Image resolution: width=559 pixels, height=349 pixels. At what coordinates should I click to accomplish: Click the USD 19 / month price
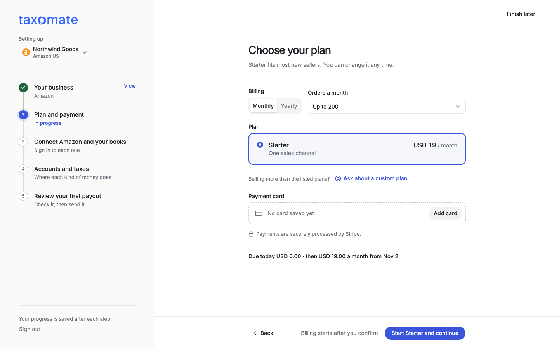[x=435, y=145]
